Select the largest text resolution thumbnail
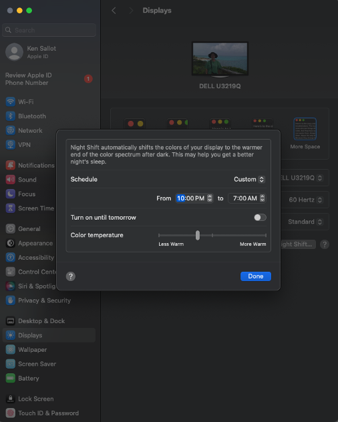Screen dimensions: 338x422 coord(135,124)
